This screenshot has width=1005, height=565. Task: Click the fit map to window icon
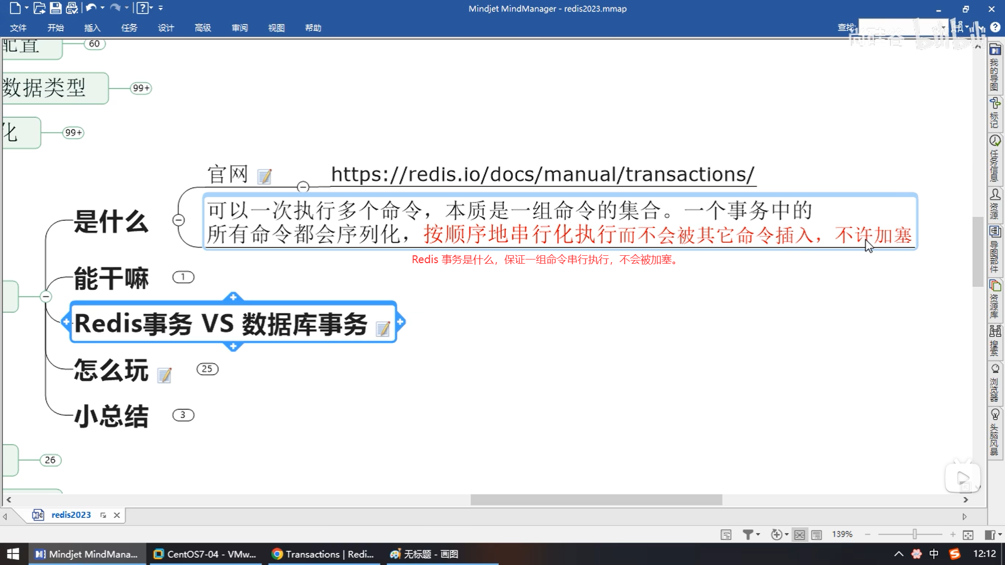(x=968, y=535)
